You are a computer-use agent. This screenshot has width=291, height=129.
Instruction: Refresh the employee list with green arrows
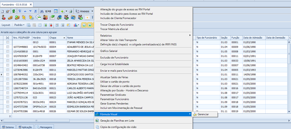coord(14,11)
